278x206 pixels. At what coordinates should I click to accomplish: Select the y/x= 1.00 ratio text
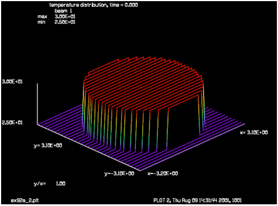(x=50, y=183)
